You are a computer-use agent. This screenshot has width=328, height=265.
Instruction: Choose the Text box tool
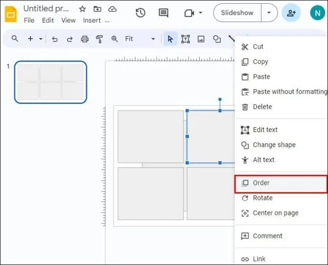tap(185, 39)
